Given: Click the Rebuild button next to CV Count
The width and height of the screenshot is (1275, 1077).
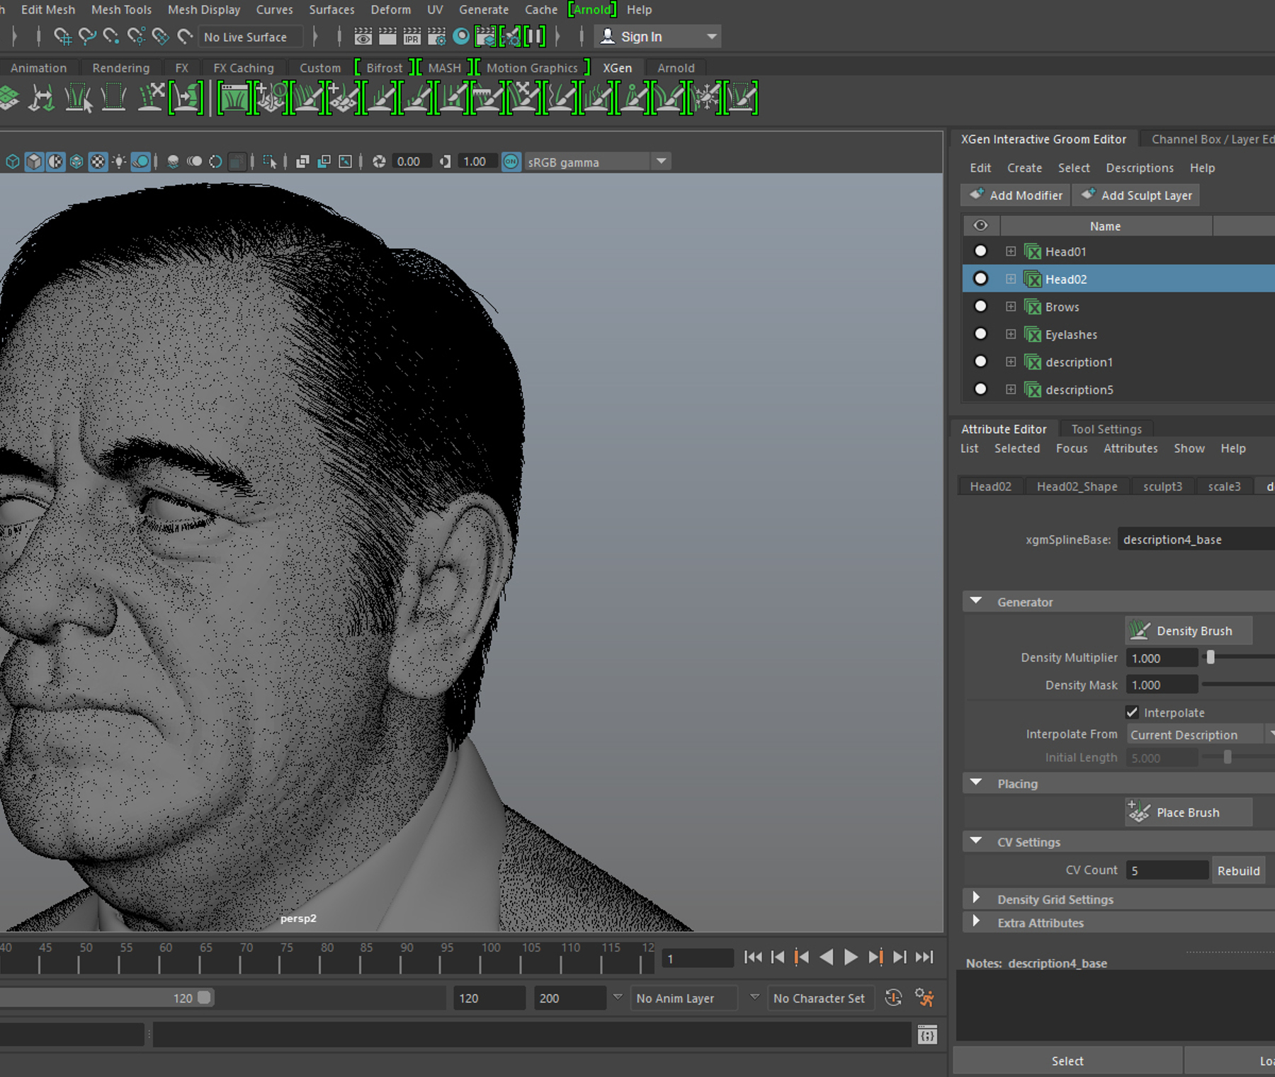Looking at the screenshot, I should [1238, 870].
